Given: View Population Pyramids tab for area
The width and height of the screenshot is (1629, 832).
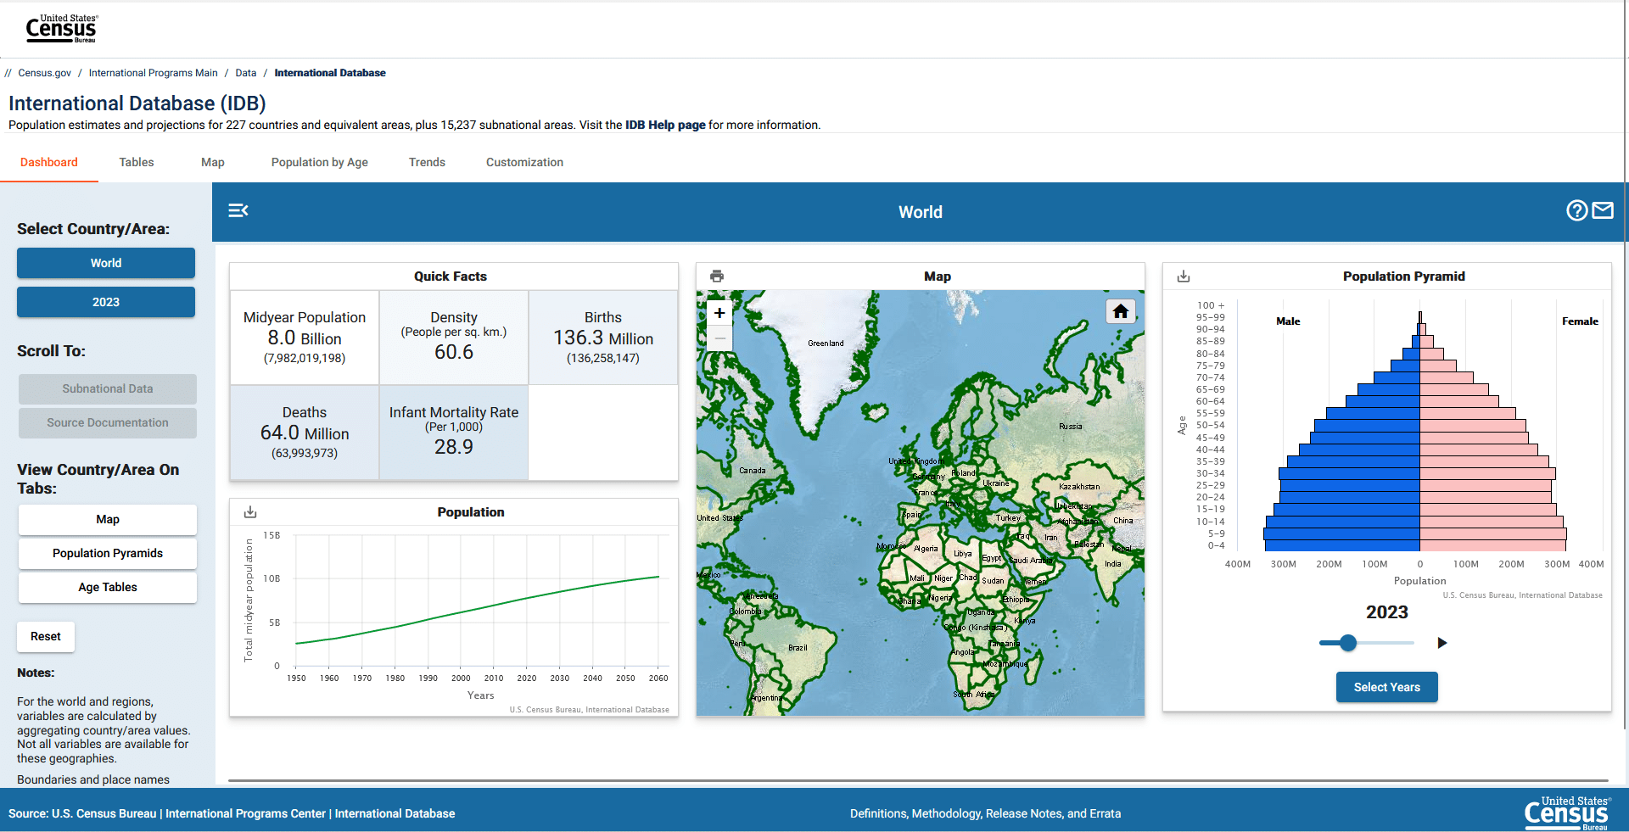Looking at the screenshot, I should coord(108,554).
